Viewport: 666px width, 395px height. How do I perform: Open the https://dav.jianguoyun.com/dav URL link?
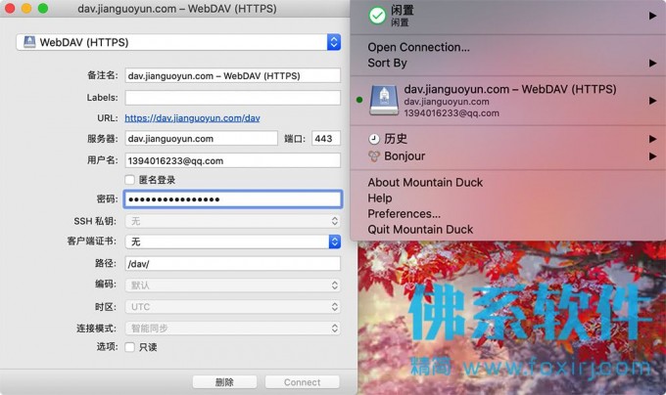[x=192, y=118]
